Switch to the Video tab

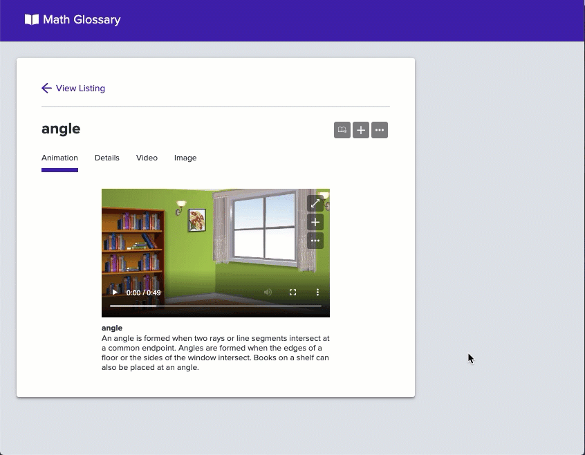pos(147,158)
